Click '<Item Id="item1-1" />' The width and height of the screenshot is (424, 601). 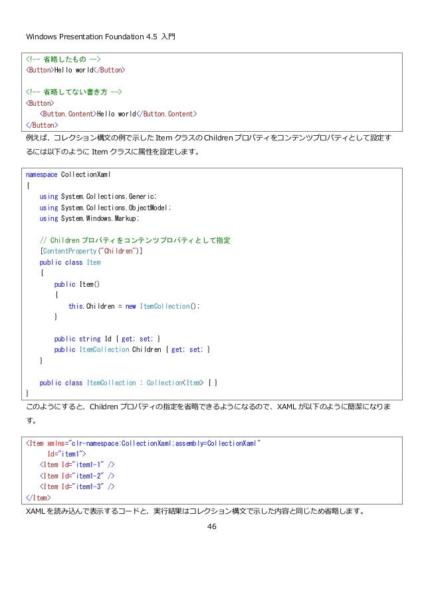coord(77,465)
